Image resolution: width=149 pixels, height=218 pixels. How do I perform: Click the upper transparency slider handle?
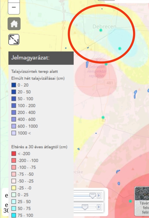point(93,196)
